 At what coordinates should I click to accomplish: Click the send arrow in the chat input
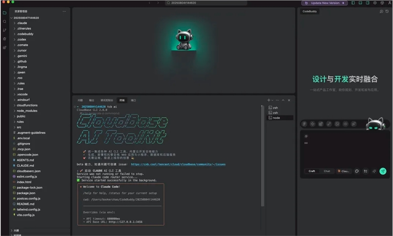point(382,171)
